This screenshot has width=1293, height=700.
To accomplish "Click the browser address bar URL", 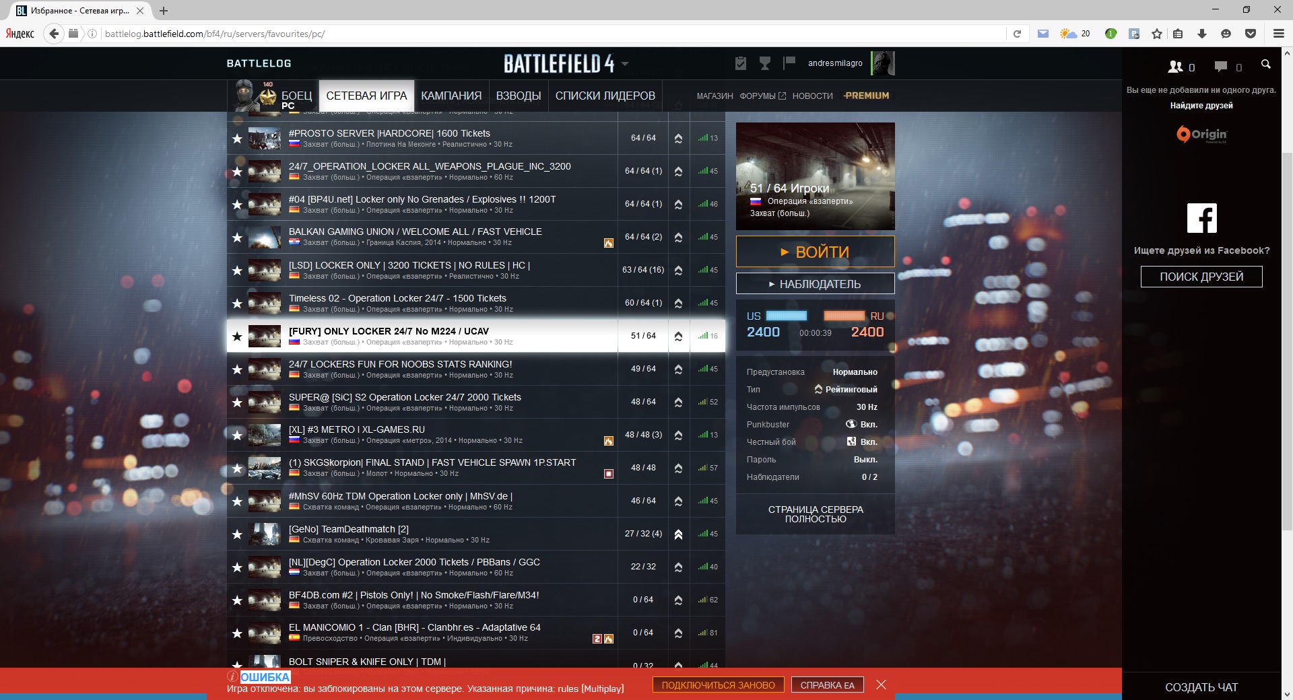I will click(x=215, y=34).
